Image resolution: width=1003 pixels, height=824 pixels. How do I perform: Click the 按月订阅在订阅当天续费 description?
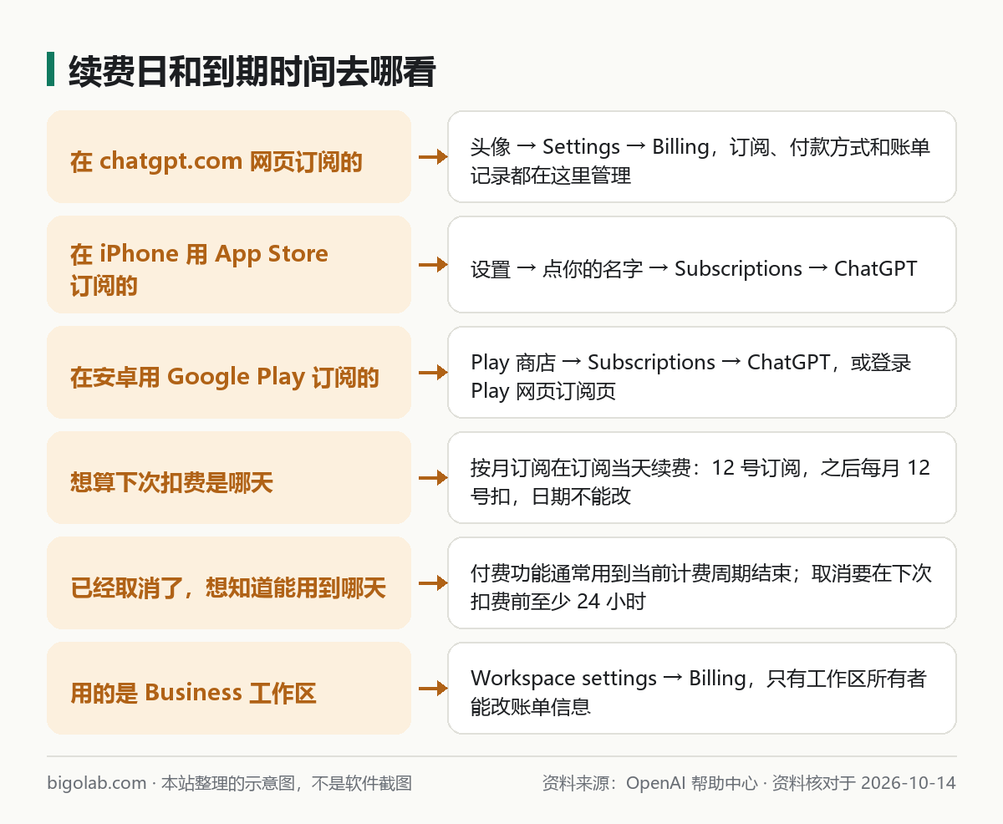tap(700, 481)
